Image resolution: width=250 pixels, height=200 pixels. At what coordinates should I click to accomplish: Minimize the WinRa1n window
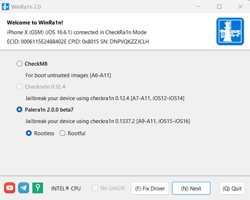coord(198,7)
